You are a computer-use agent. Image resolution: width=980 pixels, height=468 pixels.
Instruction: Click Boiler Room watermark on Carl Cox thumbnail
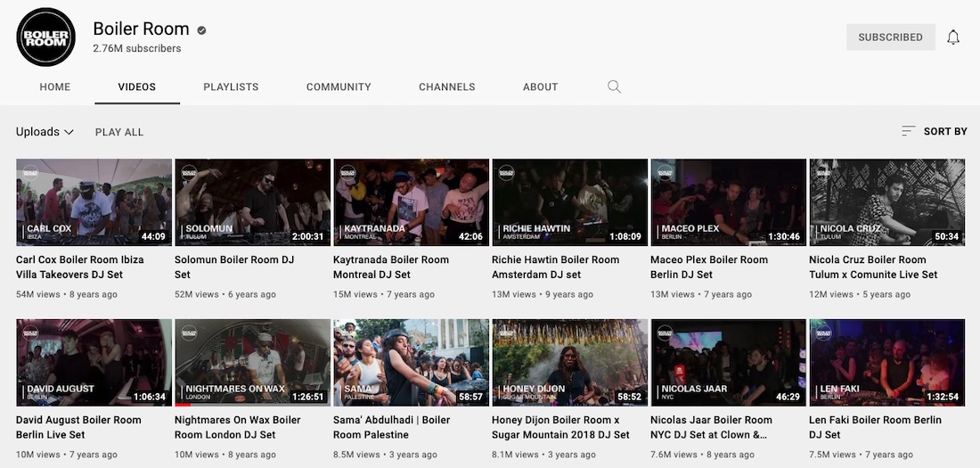29,173
